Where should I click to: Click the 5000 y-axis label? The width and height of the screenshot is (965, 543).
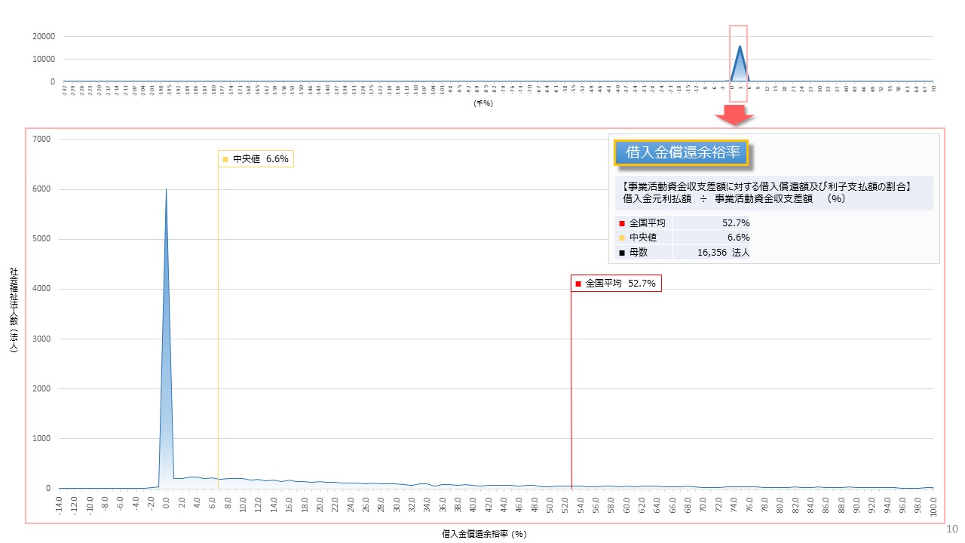click(41, 239)
